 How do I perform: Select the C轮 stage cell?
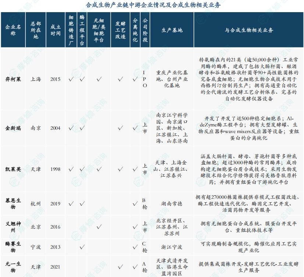coord(145,247)
